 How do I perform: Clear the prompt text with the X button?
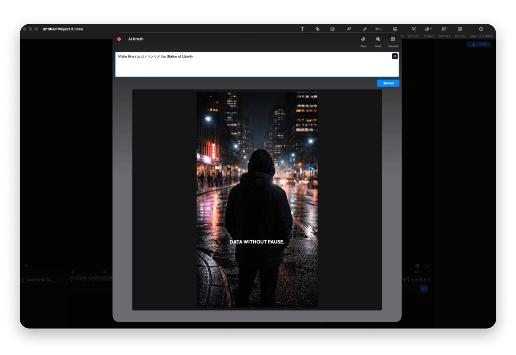395,56
